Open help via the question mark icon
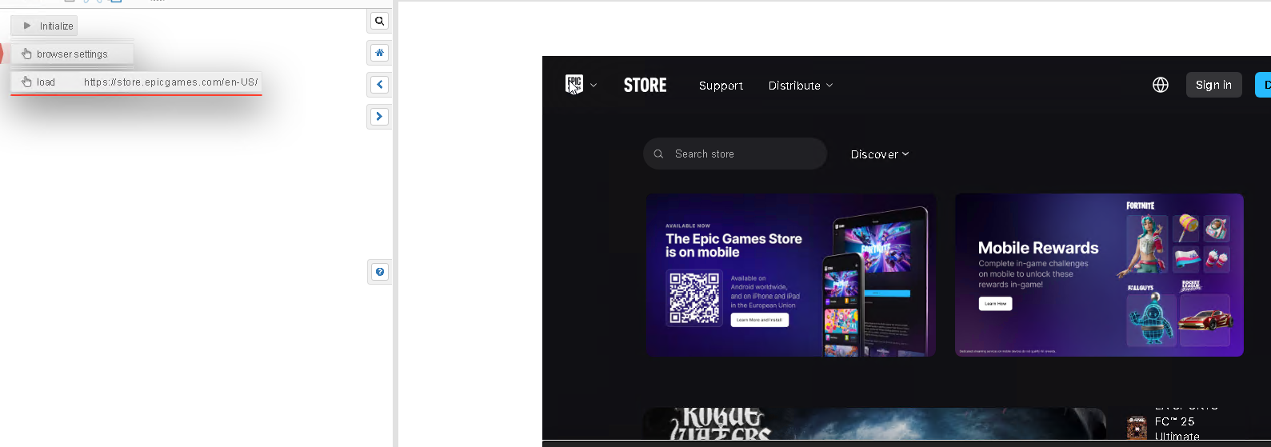1271x447 pixels. click(x=379, y=272)
